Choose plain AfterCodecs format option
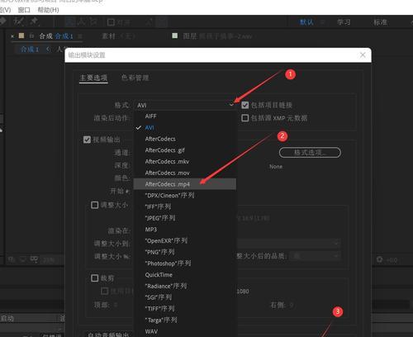The image size is (413, 337). pyautogui.click(x=185, y=139)
